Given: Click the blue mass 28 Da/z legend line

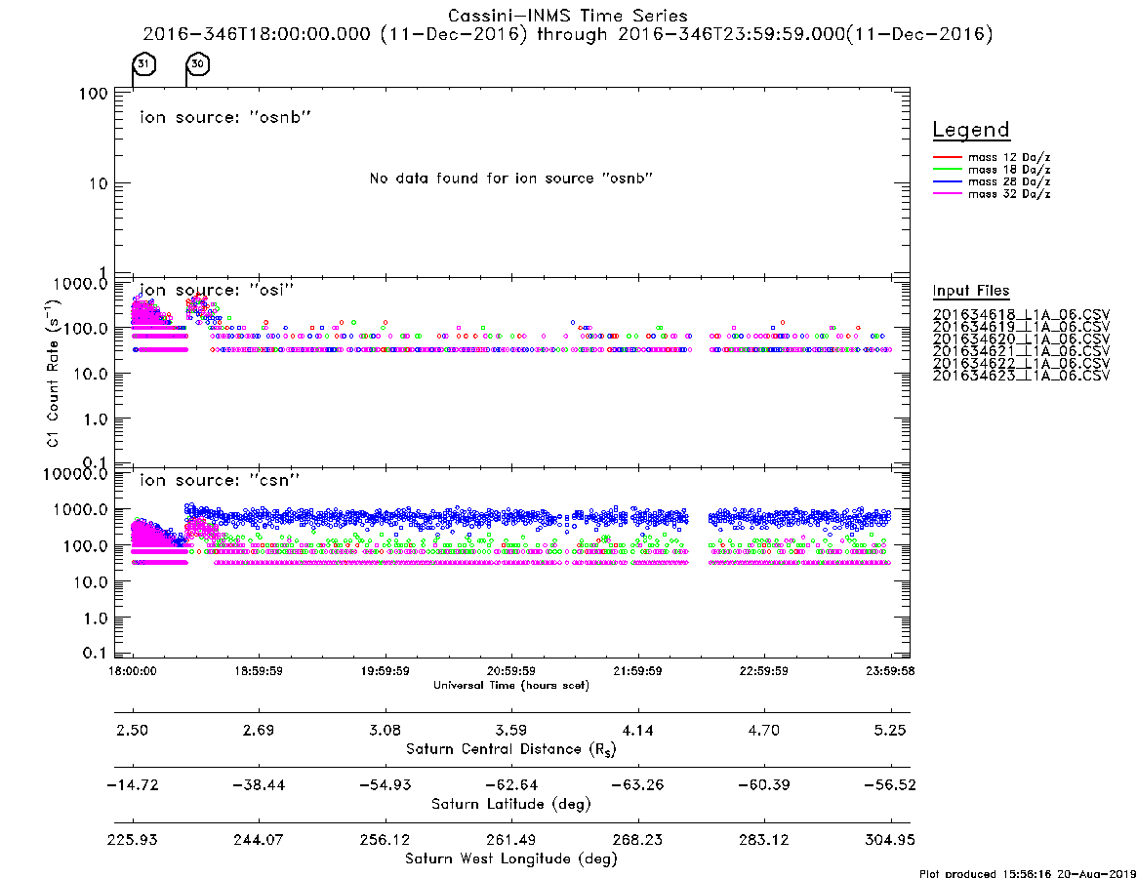Looking at the screenshot, I should [x=947, y=182].
